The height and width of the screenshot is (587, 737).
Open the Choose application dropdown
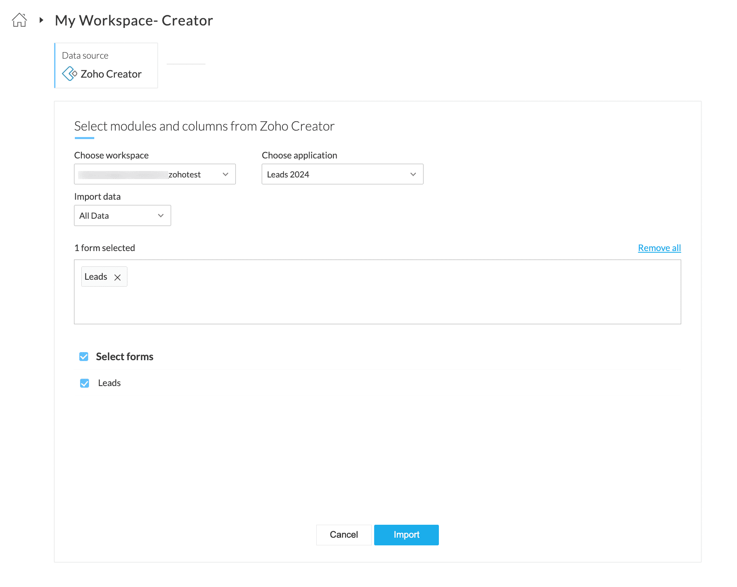[x=343, y=174]
